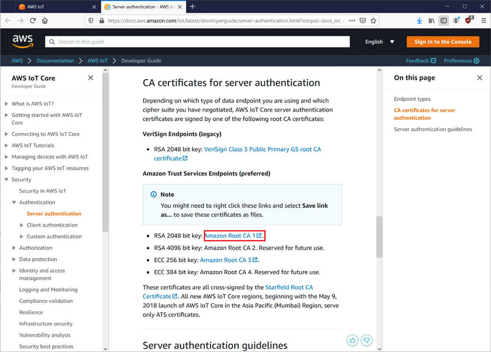Expand the Authorization item

[14, 248]
